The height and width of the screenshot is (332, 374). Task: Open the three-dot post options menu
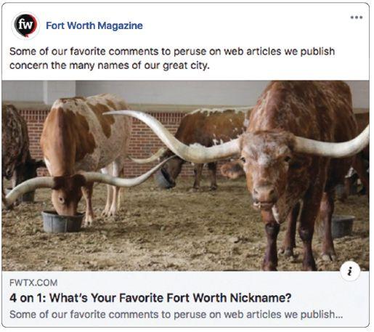[x=357, y=17]
